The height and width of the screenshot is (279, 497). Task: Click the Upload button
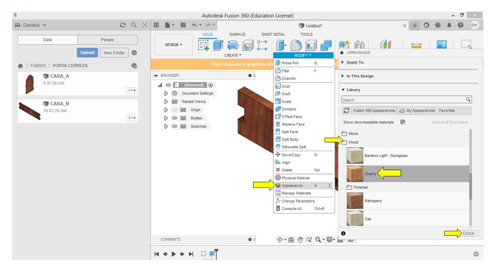(x=87, y=53)
